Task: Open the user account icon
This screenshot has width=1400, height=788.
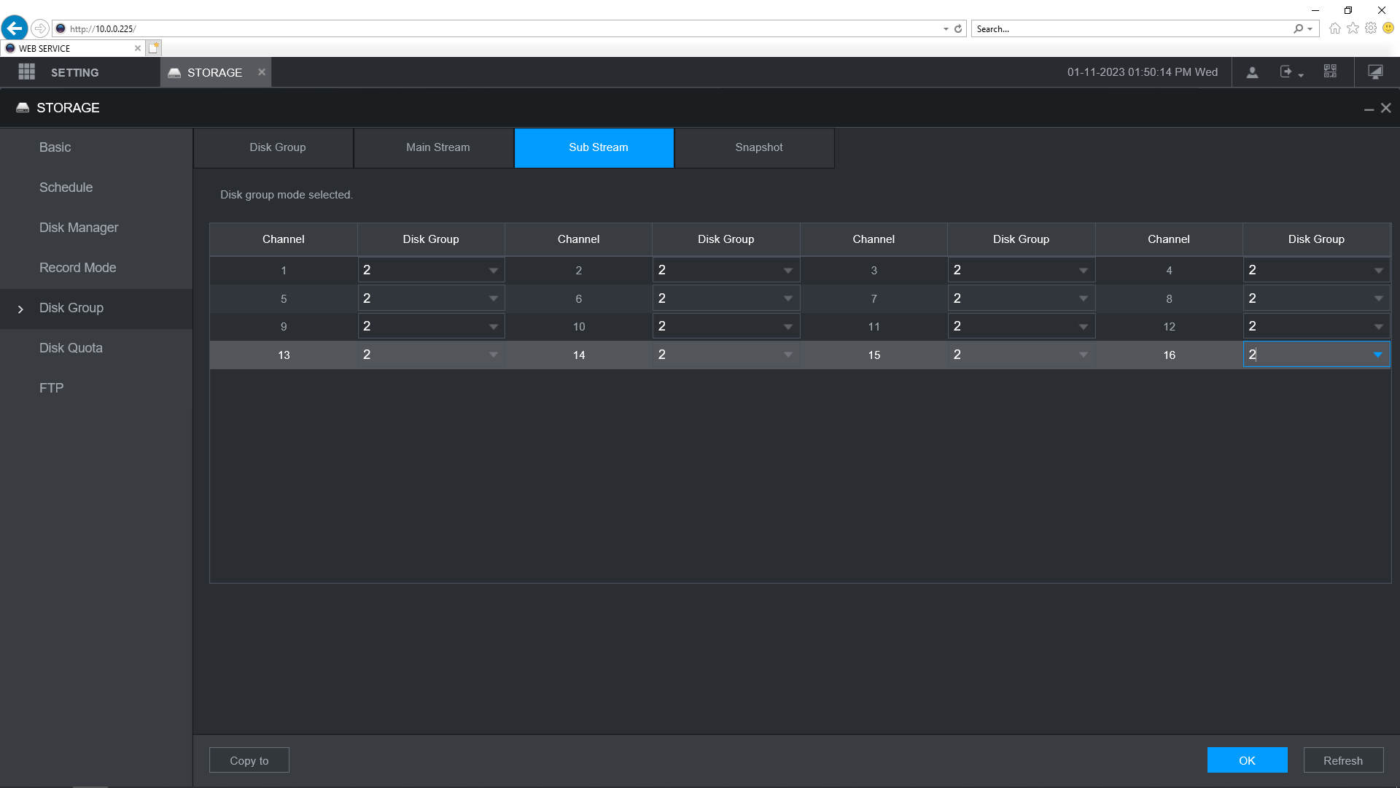Action: coord(1252,72)
